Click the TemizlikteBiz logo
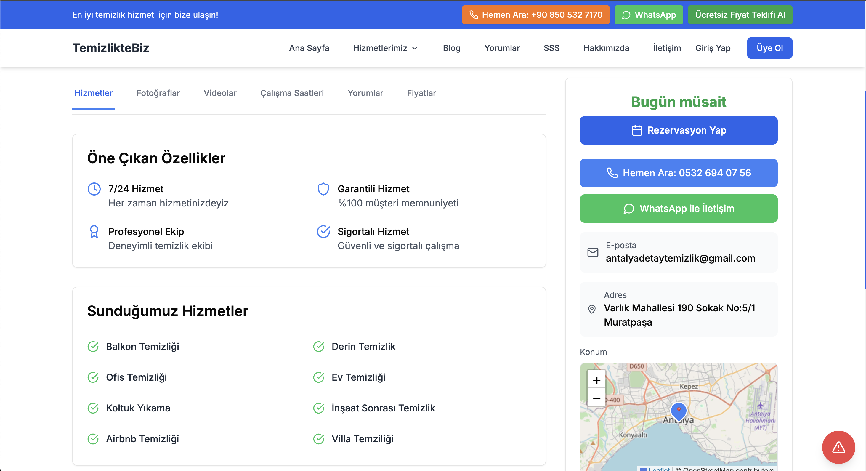This screenshot has width=866, height=471. pos(110,48)
